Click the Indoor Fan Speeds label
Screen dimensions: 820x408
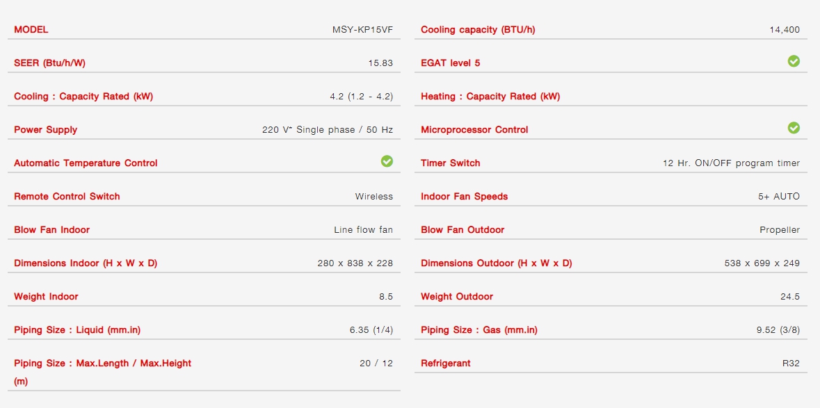(x=465, y=197)
